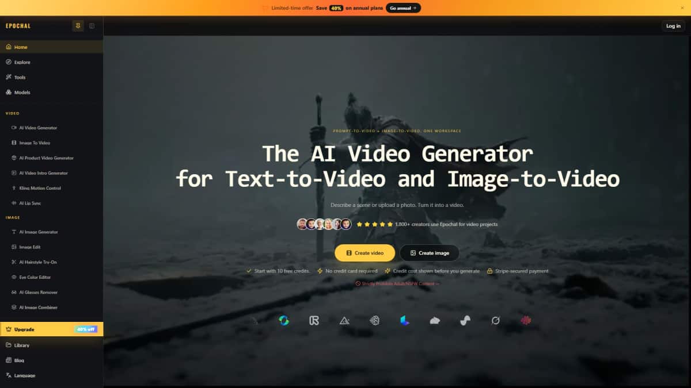Image resolution: width=691 pixels, height=388 pixels.
Task: Click the Create video button
Action: click(365, 253)
